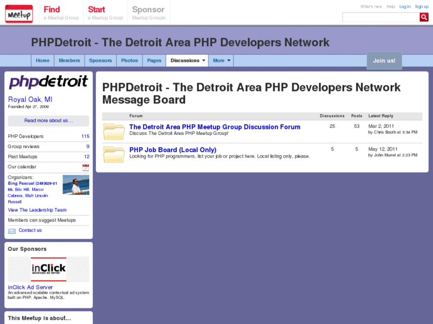
Task: Click the Past Meetups count 12
Action: pyautogui.click(x=87, y=156)
